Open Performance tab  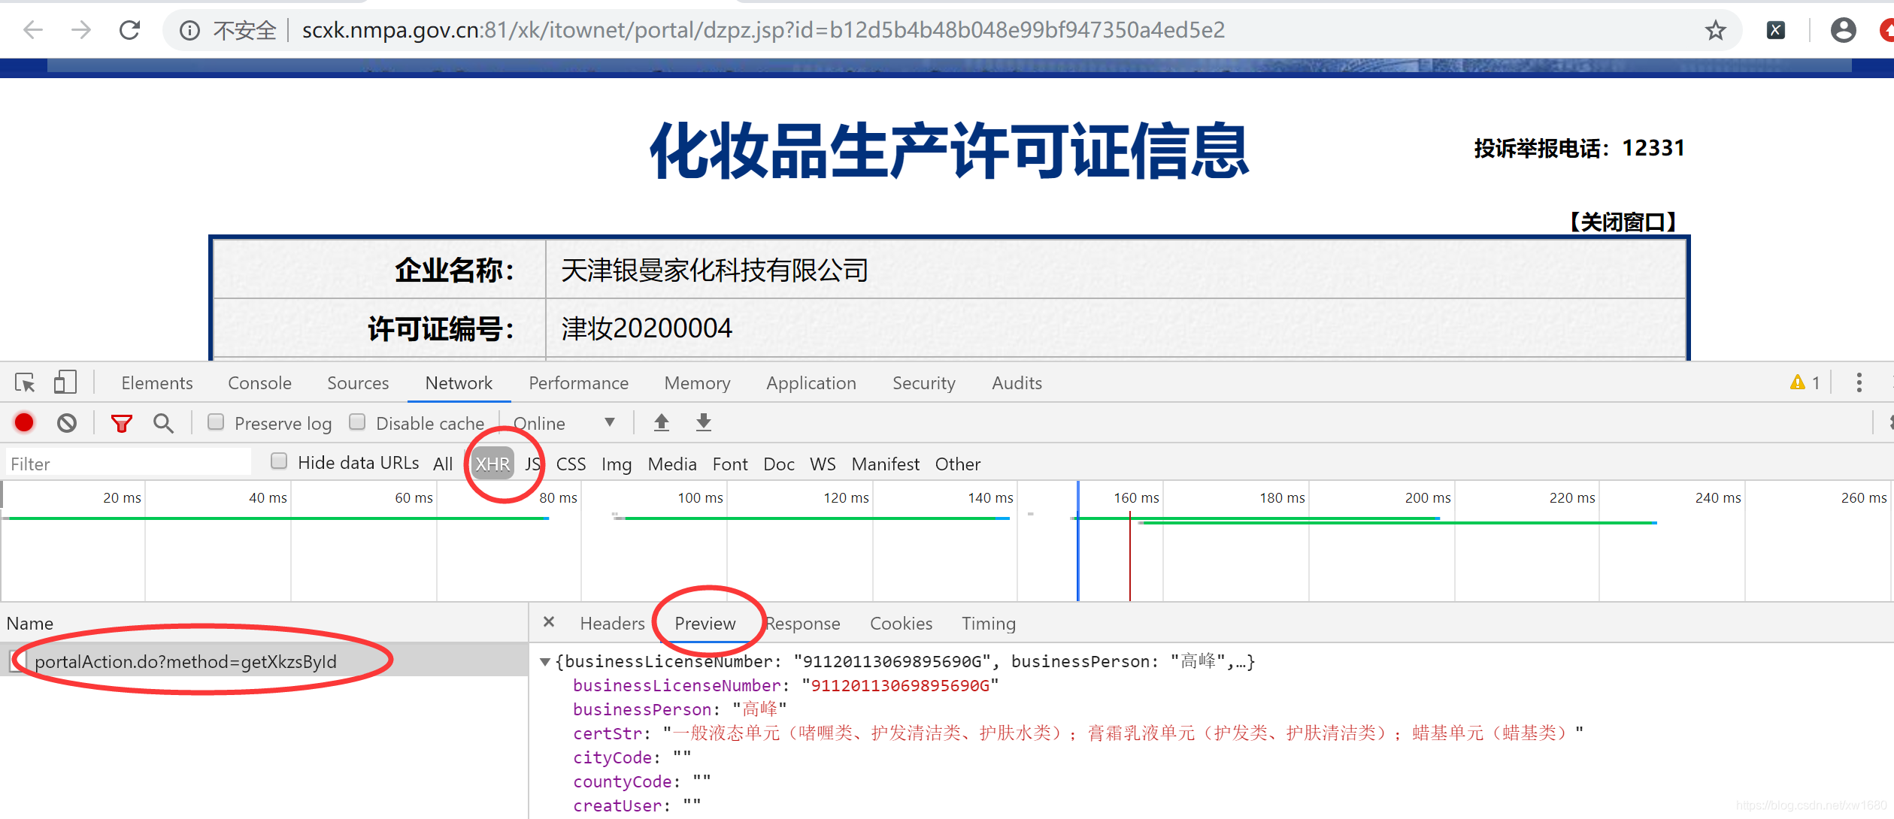point(578,383)
